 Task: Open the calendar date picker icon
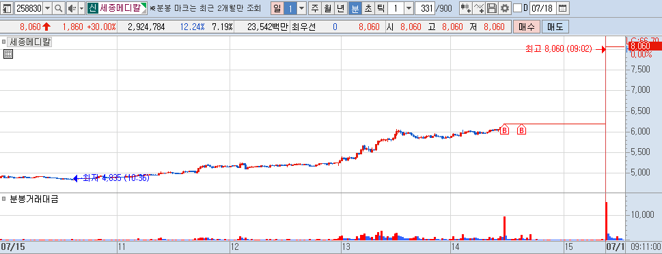[562, 8]
